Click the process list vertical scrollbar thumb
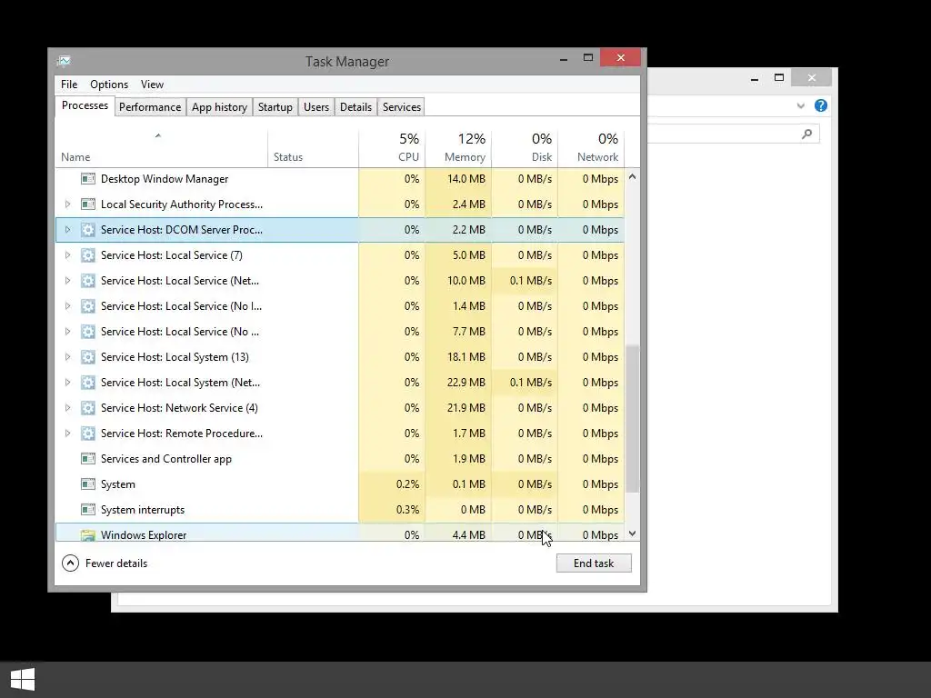Viewport: 931px width, 698px height. 633,418
